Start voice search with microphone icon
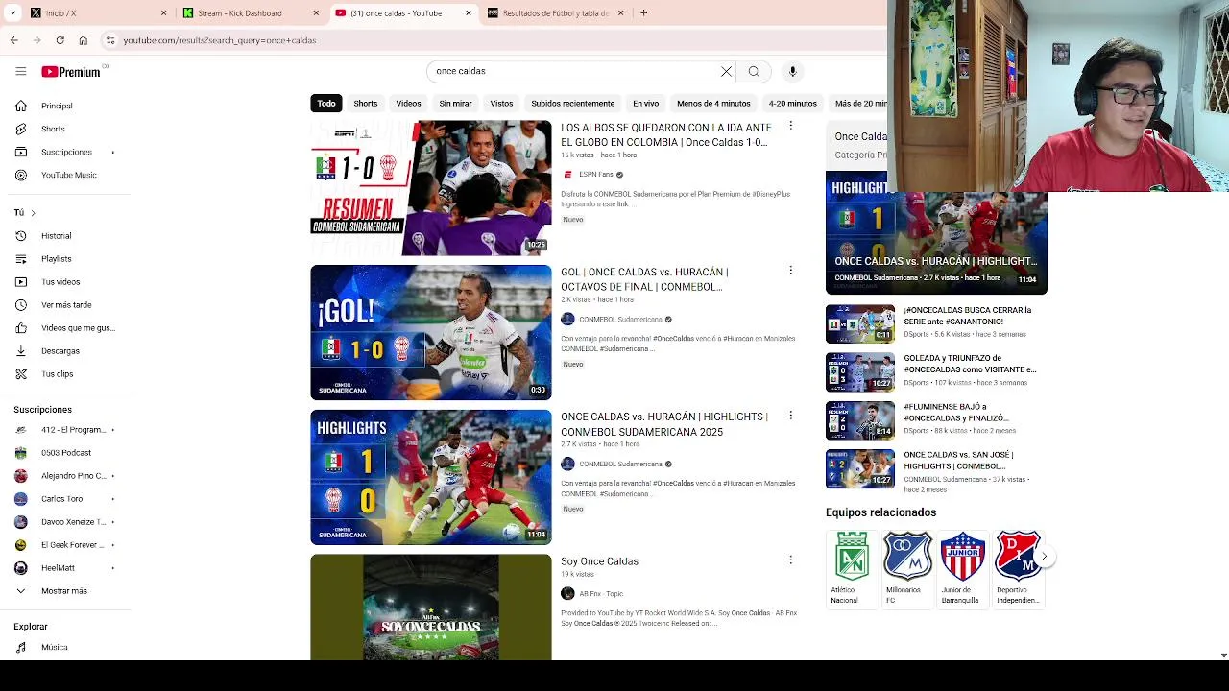The height and width of the screenshot is (691, 1229). click(x=792, y=71)
